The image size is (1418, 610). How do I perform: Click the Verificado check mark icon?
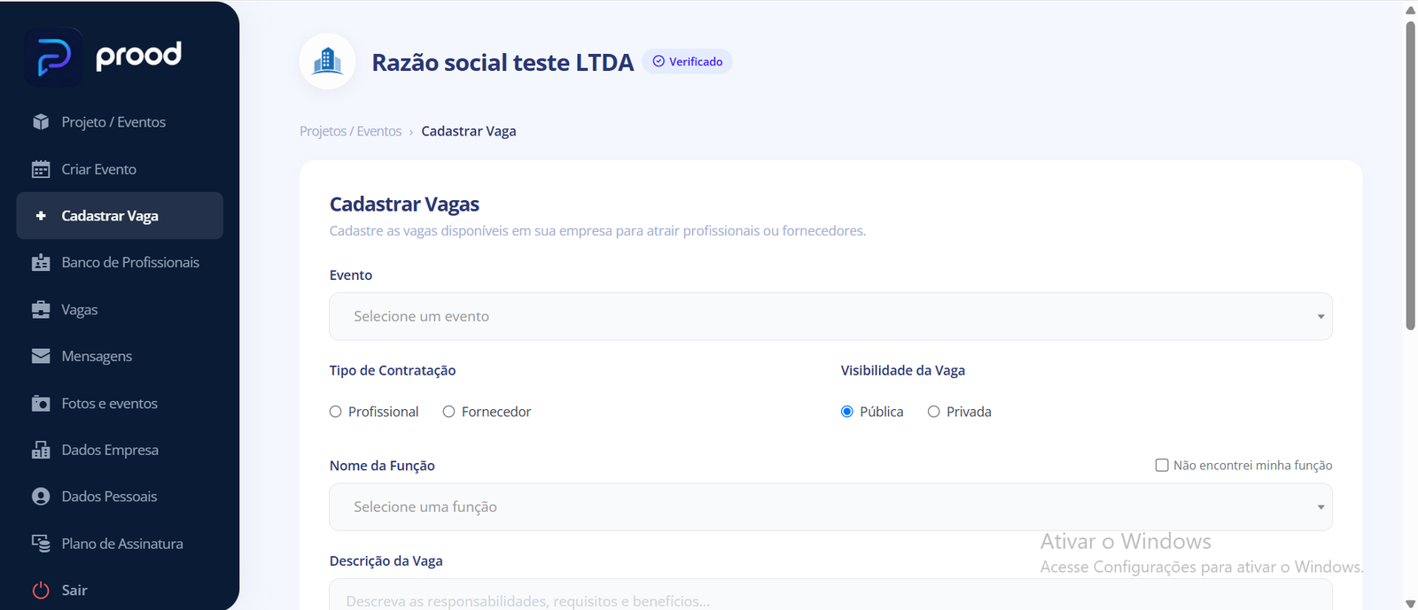658,61
